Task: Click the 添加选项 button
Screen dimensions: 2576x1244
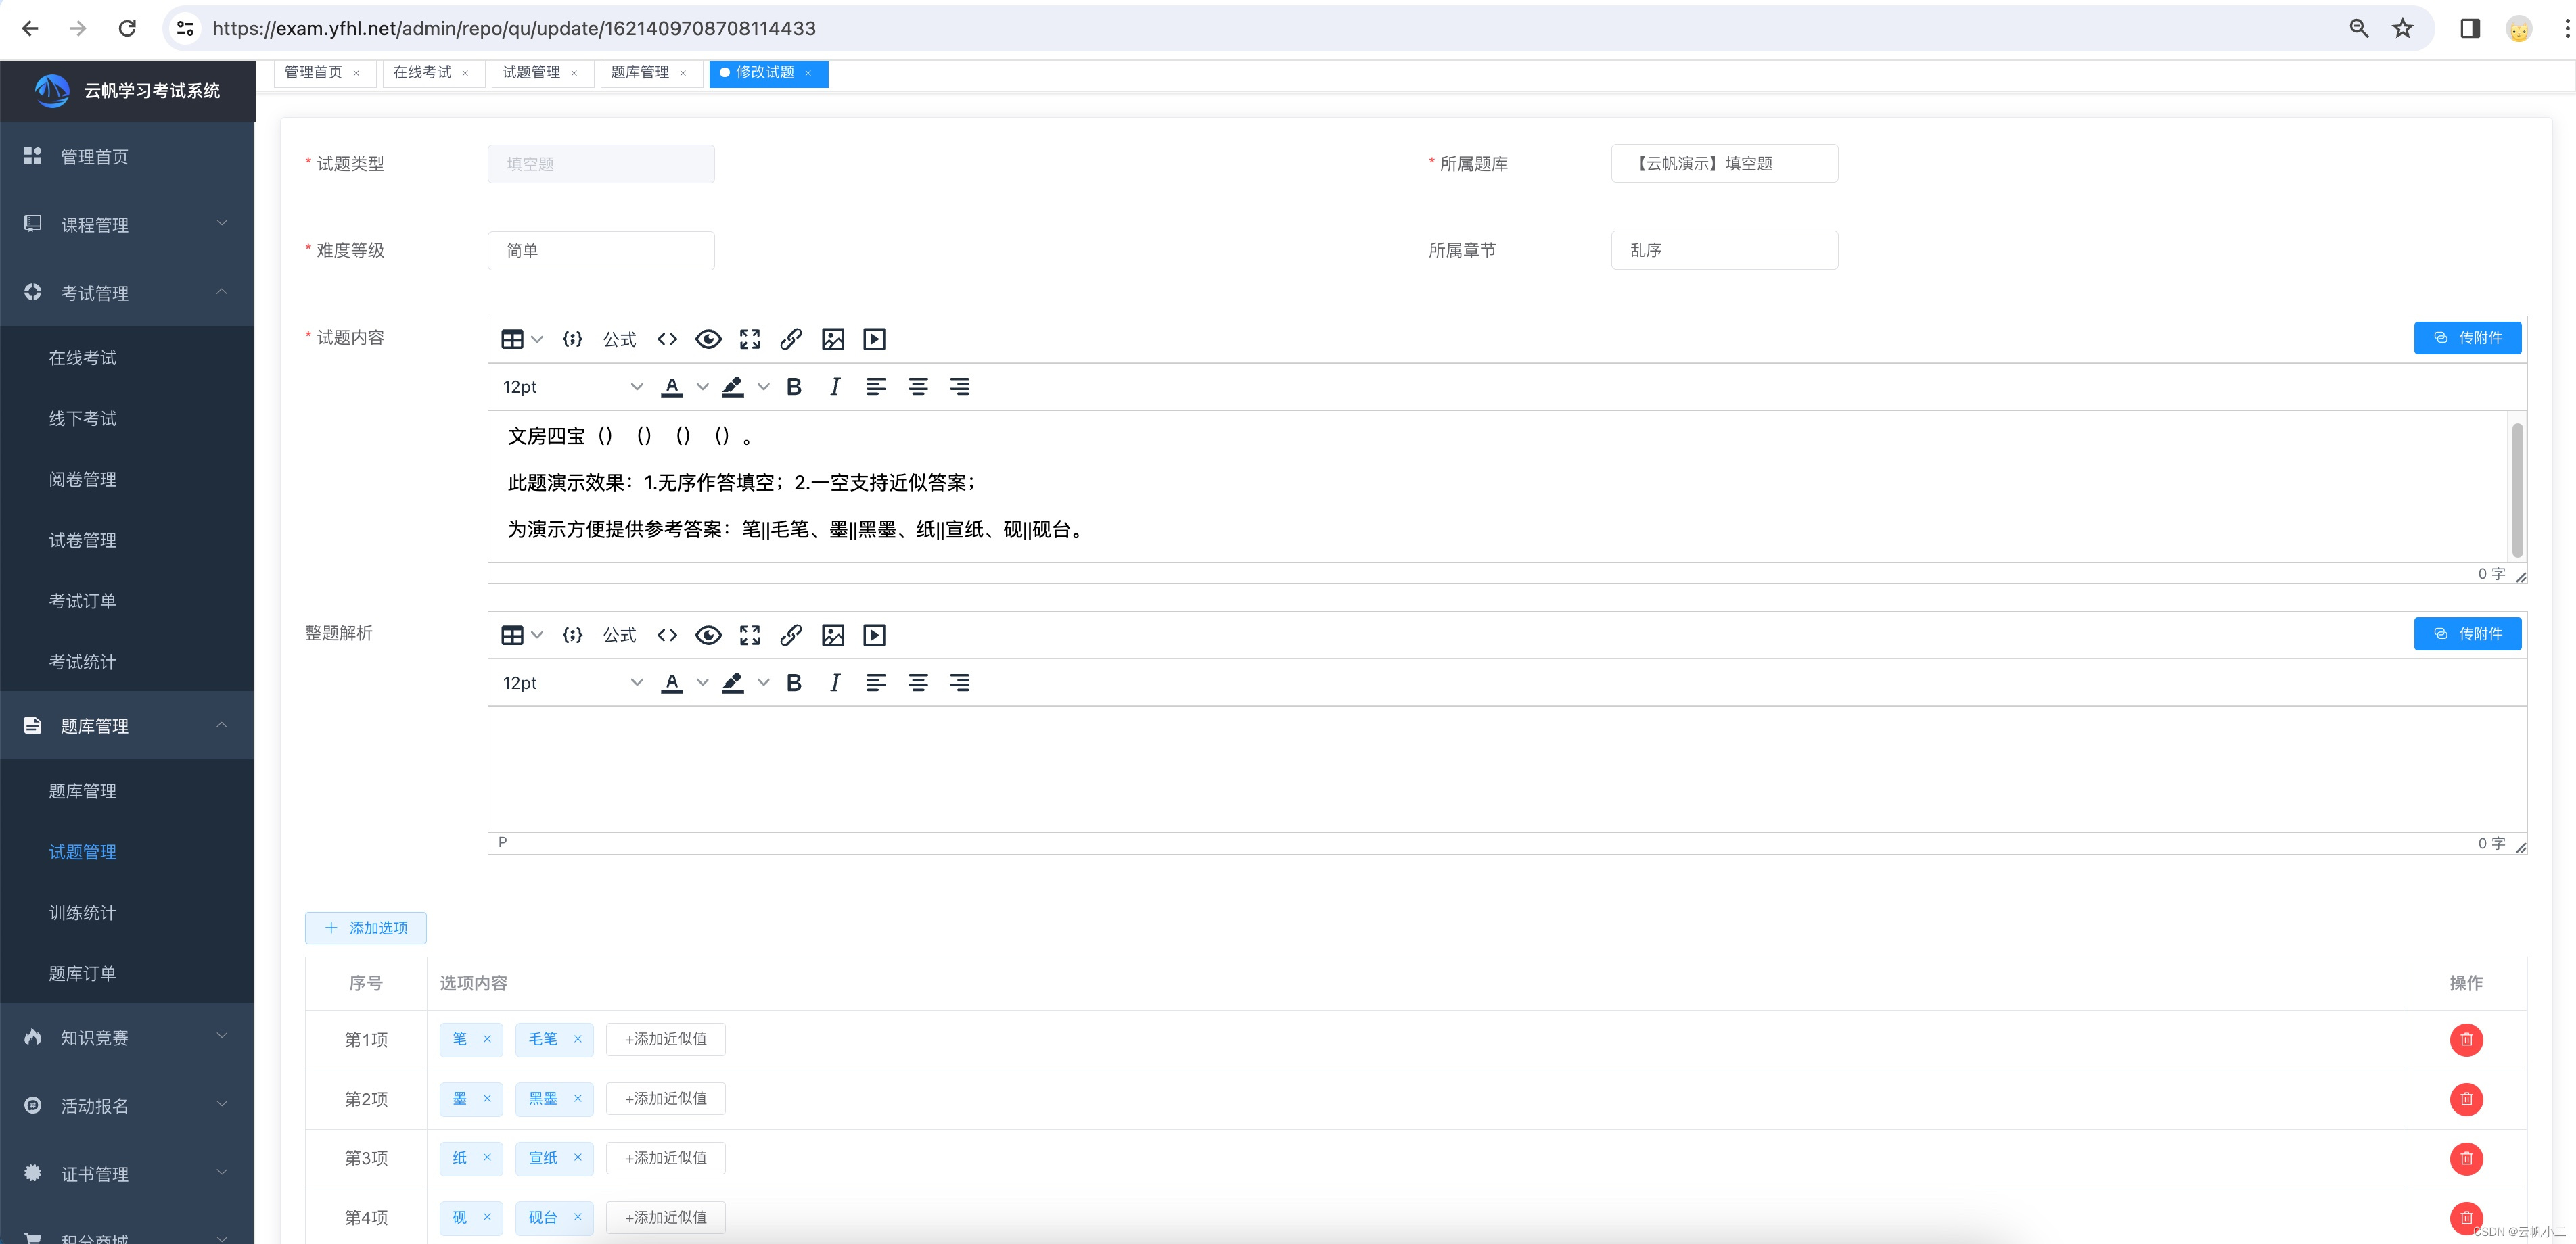Action: tap(366, 928)
